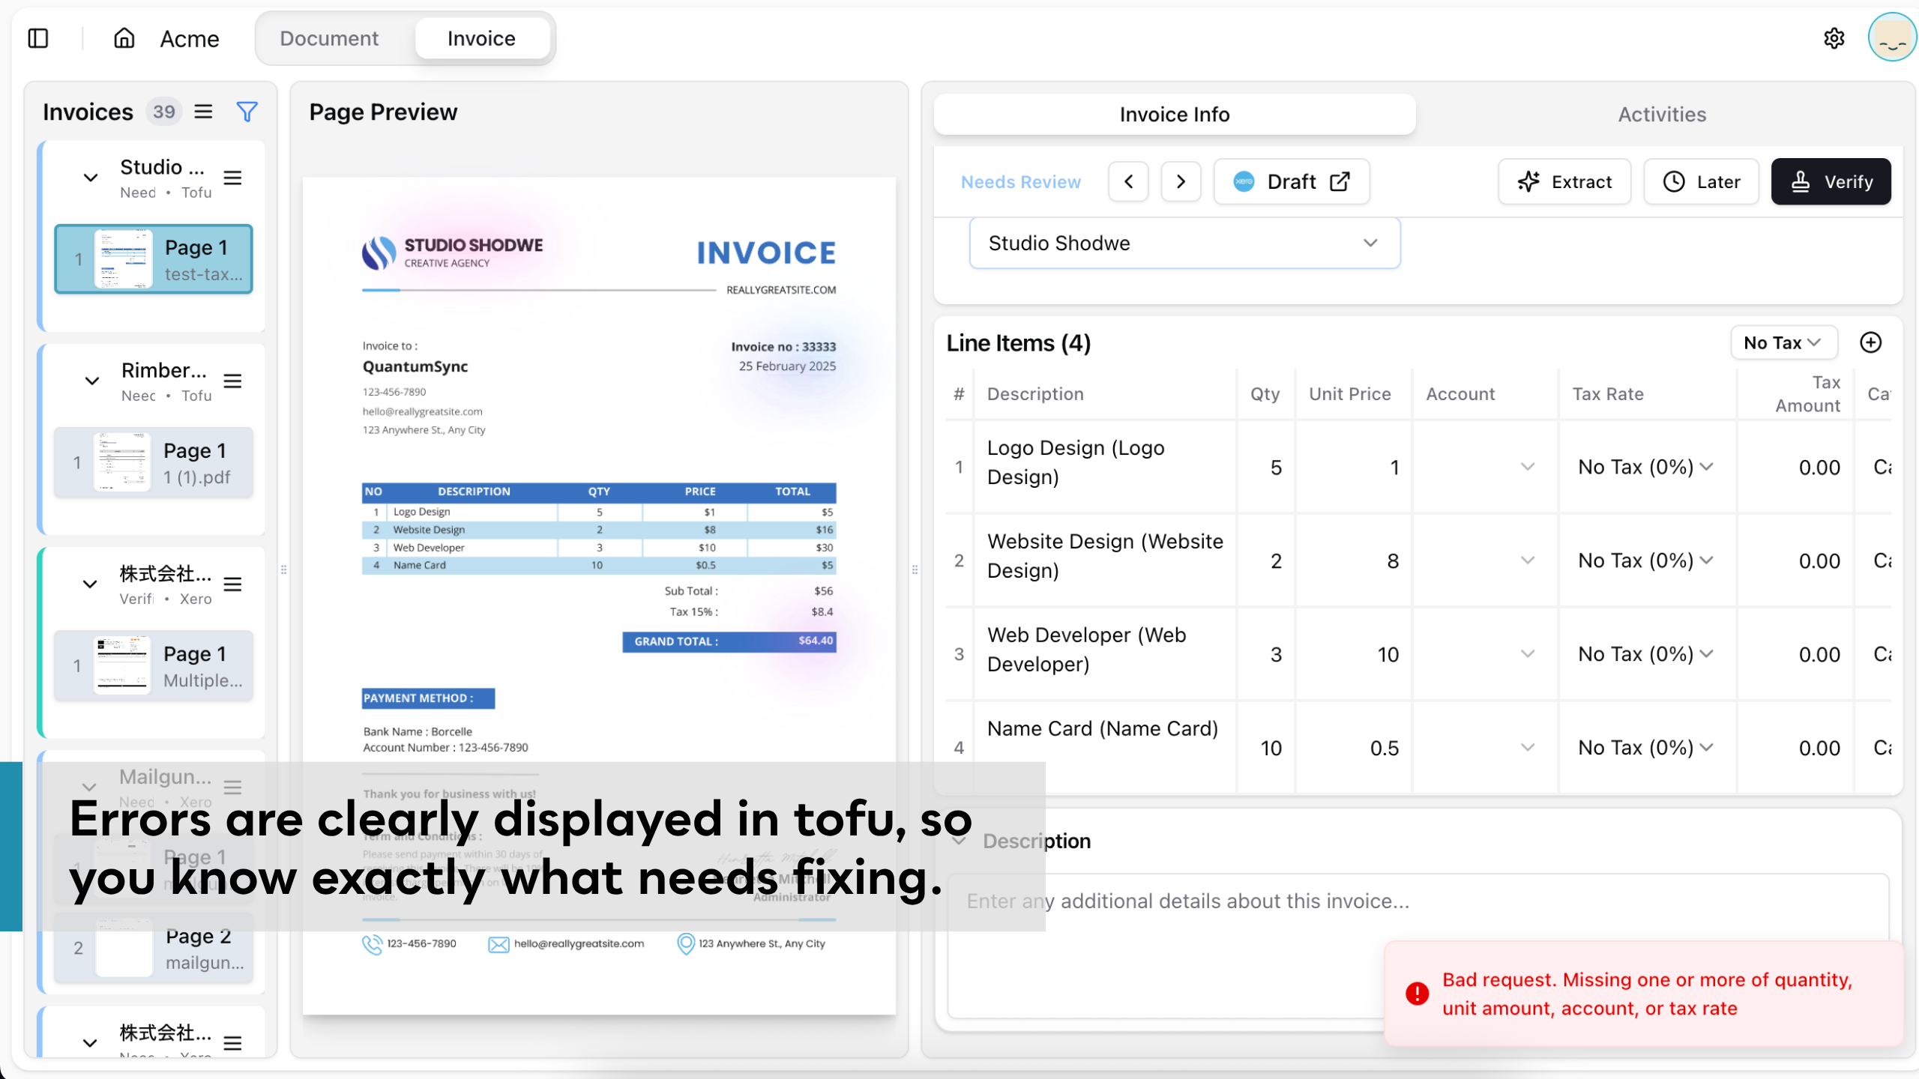Go to the previous invoice arrow
1919x1079 pixels.
[x=1128, y=181]
